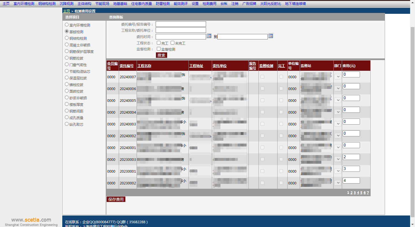
Task: Enable the 监督检测 filter checkbox
Action: pos(159,49)
